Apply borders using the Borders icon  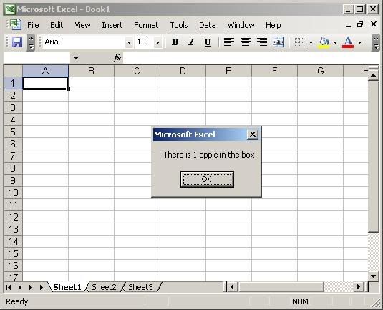(299, 42)
